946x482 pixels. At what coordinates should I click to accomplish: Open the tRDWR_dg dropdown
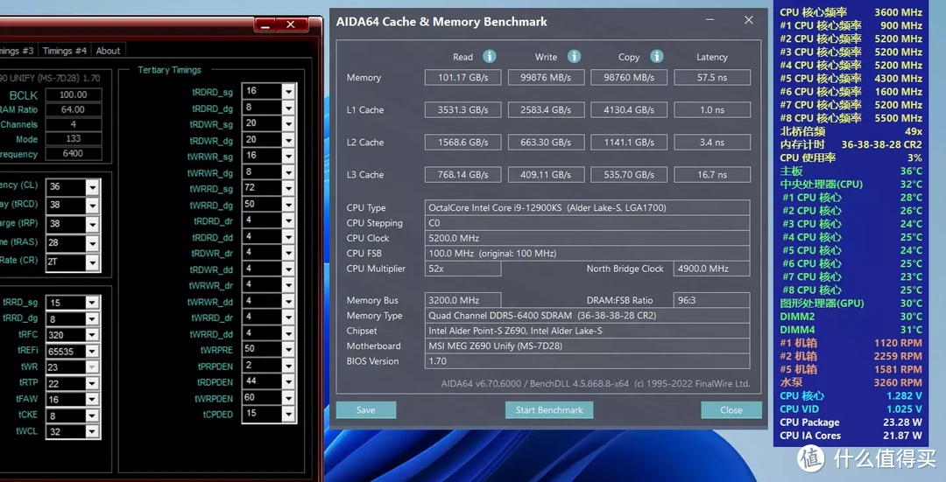(x=288, y=140)
